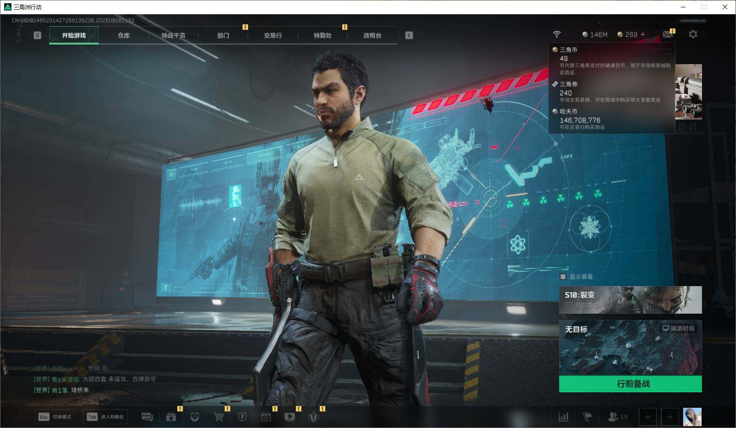The width and height of the screenshot is (736, 428).
Task: Click the world chat message 堵桥来
Action: pyautogui.click(x=62, y=390)
